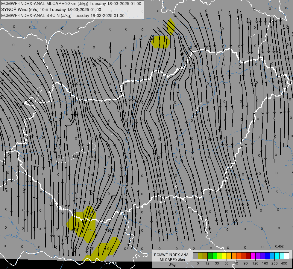Click the cyan legend swatch
Image resolution: width=293 pixels, height=269 pixels.
[277, 256]
